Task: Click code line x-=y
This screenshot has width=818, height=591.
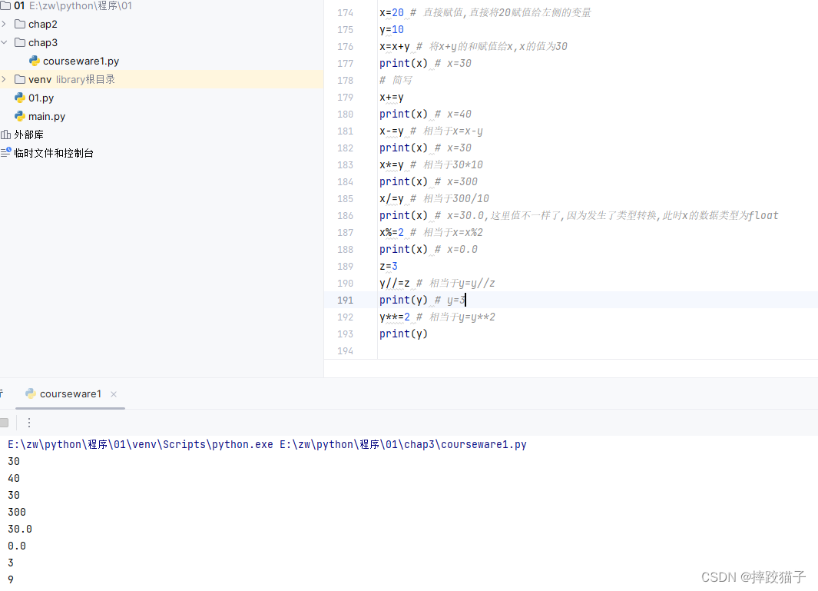Action: tap(391, 131)
